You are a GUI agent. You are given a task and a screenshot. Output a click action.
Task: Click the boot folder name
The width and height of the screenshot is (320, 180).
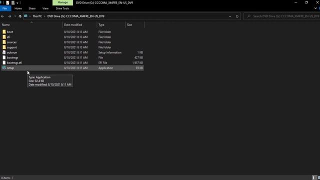coord(10,32)
